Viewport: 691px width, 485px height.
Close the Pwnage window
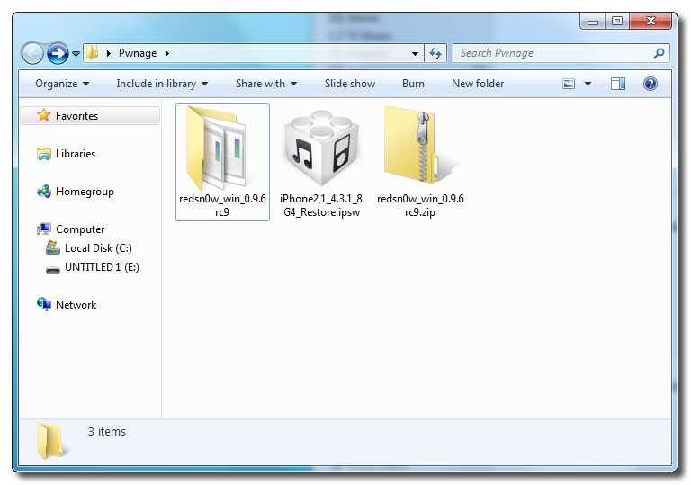point(651,22)
